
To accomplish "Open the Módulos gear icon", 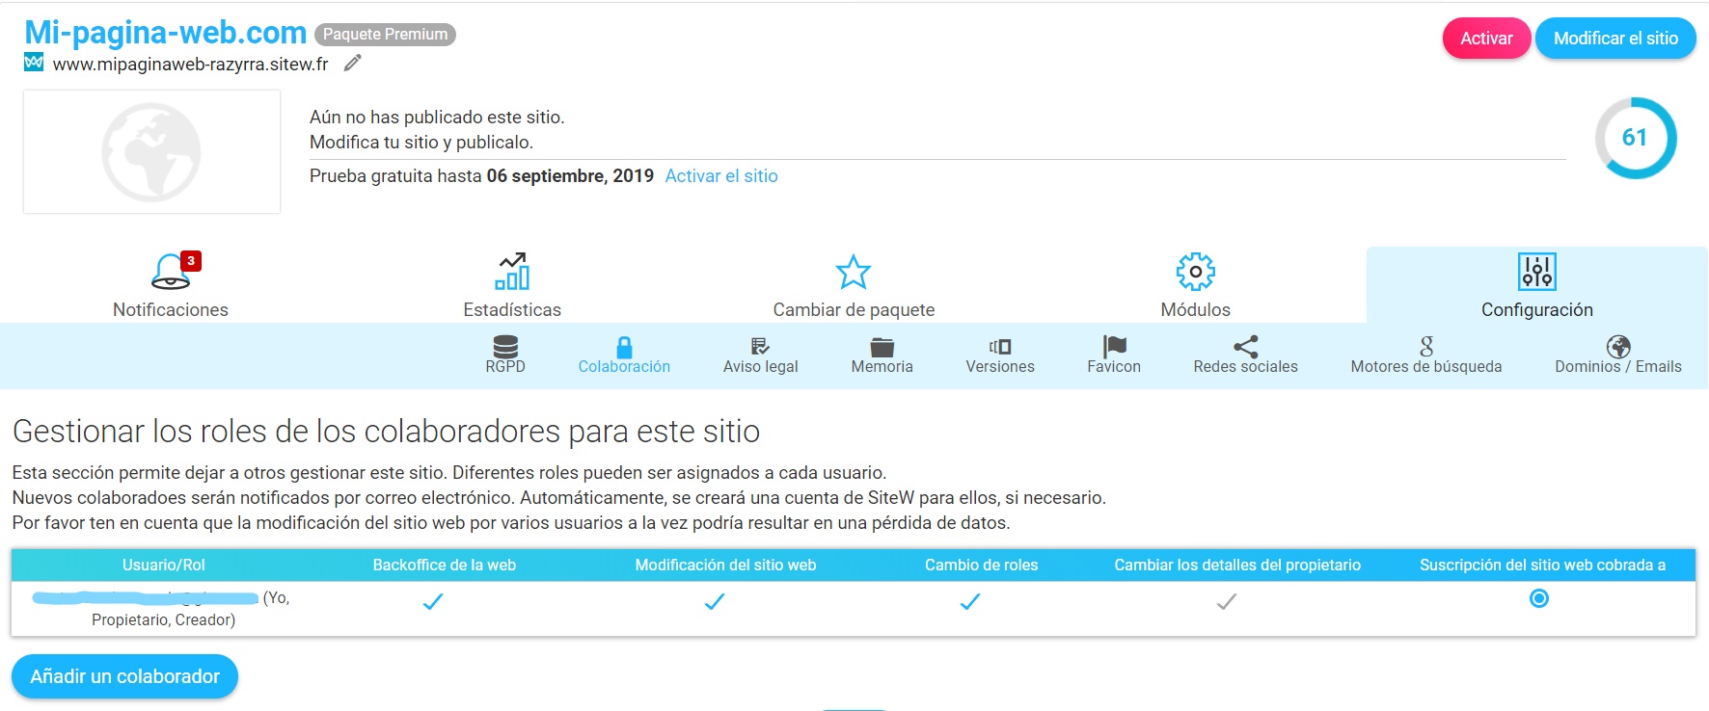I will (1196, 272).
